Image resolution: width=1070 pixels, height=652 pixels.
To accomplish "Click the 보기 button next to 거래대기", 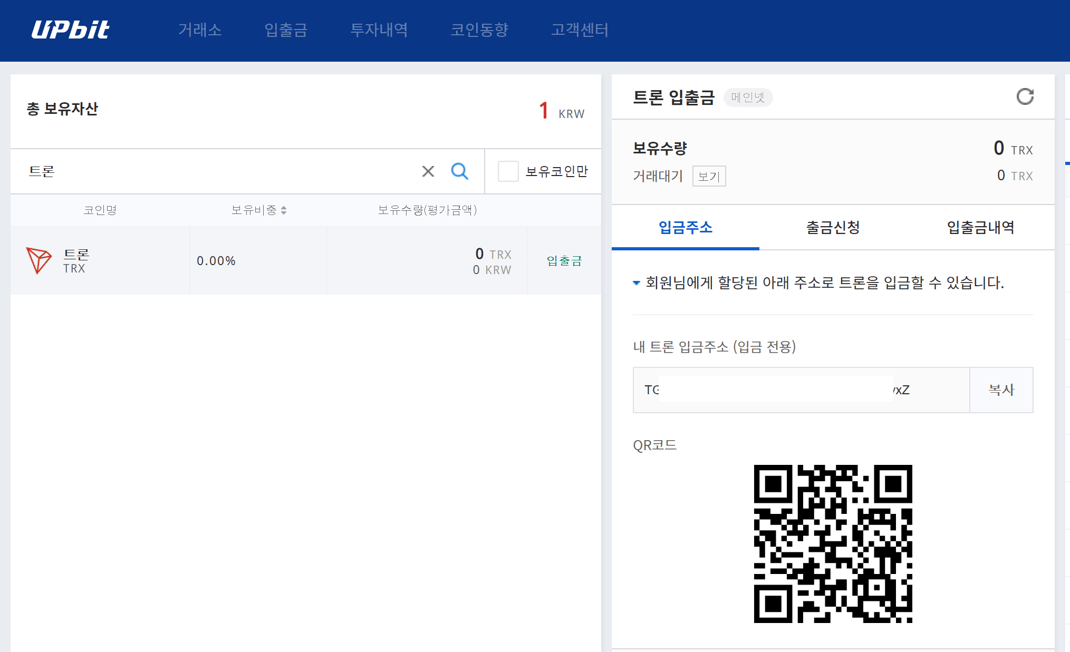I will point(709,176).
